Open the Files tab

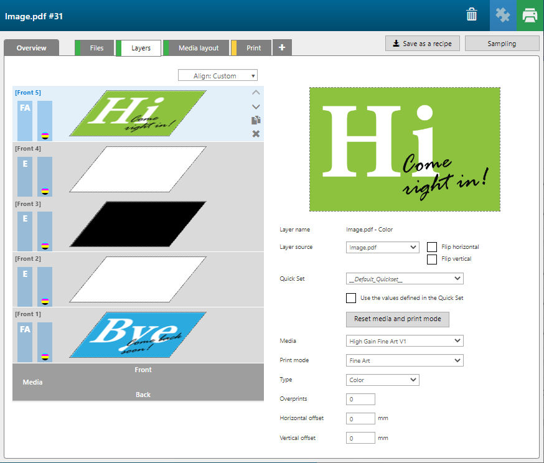pos(96,48)
